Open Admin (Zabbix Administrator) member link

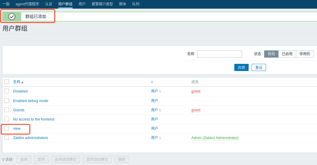[215, 138]
